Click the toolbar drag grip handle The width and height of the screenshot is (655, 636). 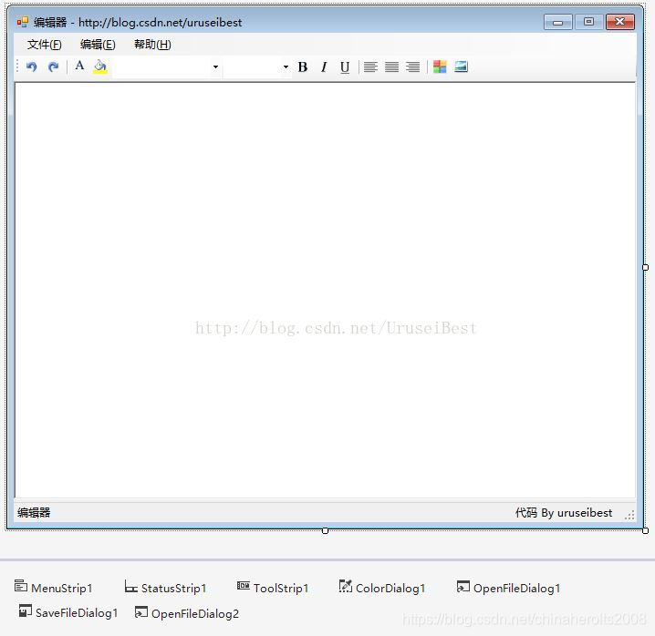(x=17, y=67)
